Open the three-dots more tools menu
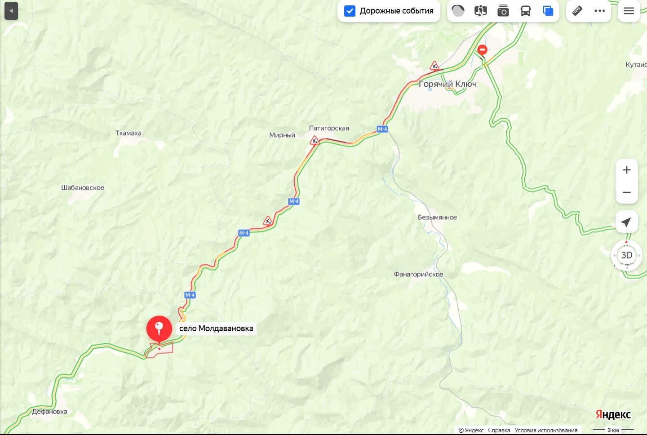This screenshot has height=435, width=647. click(600, 11)
